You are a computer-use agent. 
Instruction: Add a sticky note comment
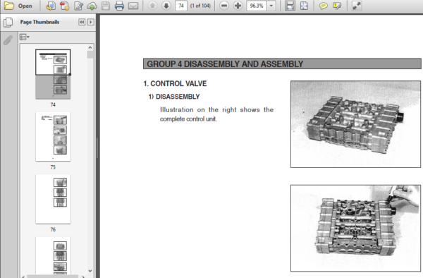click(x=323, y=6)
